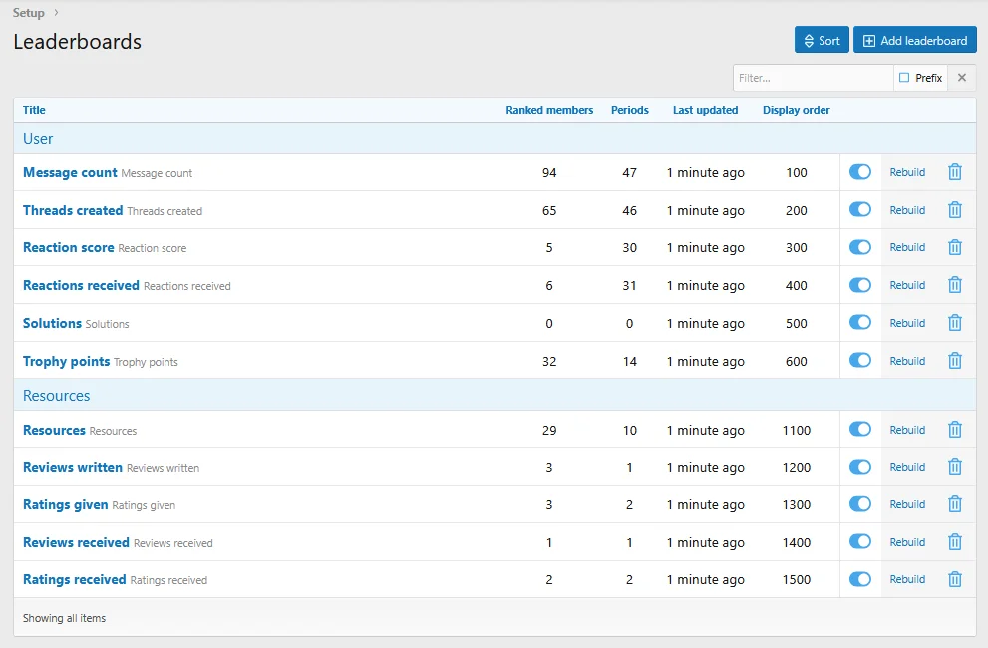Open the Message count leaderboard title

coord(70,172)
